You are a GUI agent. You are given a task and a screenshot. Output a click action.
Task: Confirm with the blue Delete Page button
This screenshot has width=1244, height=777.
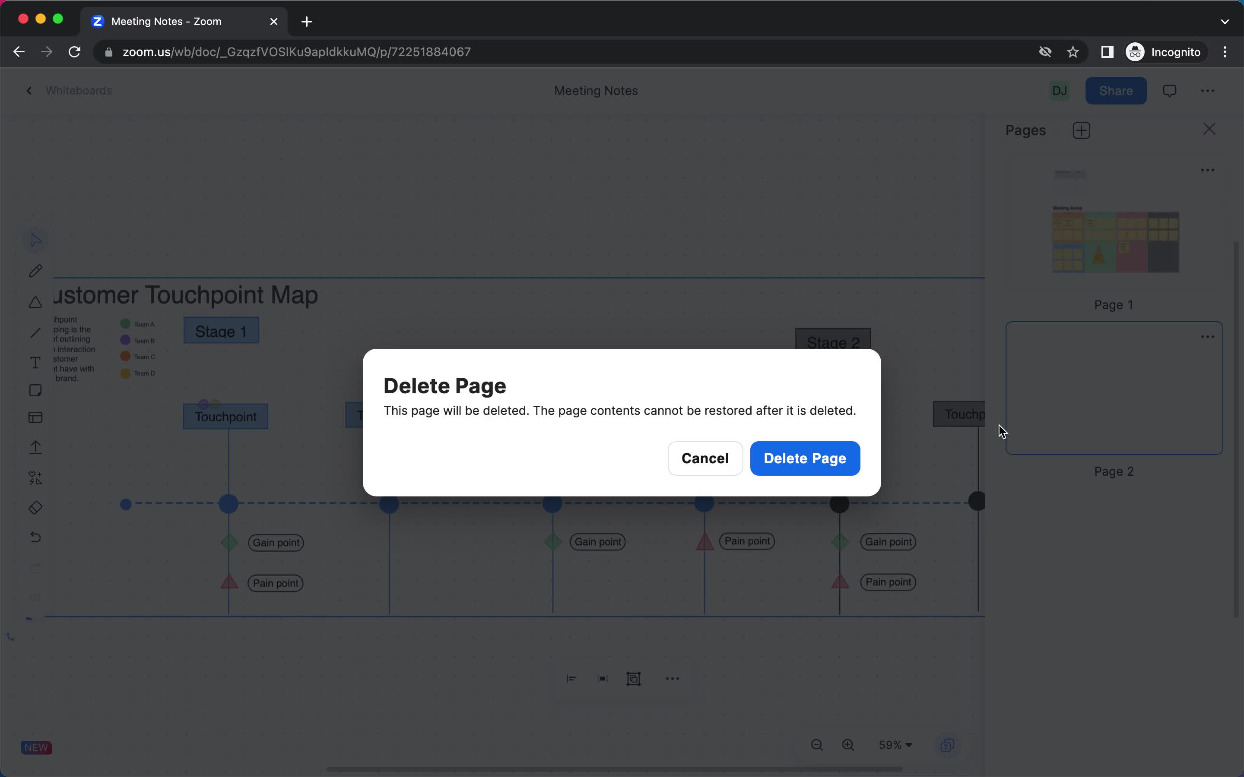pyautogui.click(x=804, y=458)
